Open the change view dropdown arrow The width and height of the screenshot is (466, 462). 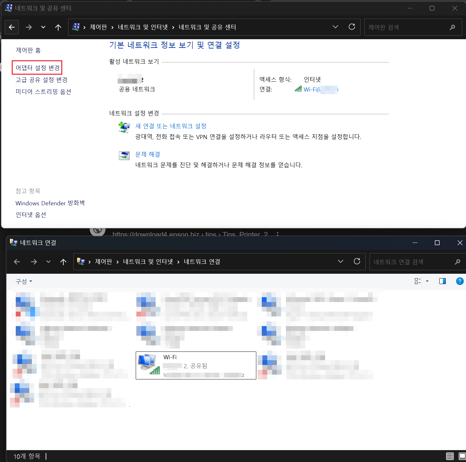pos(427,281)
